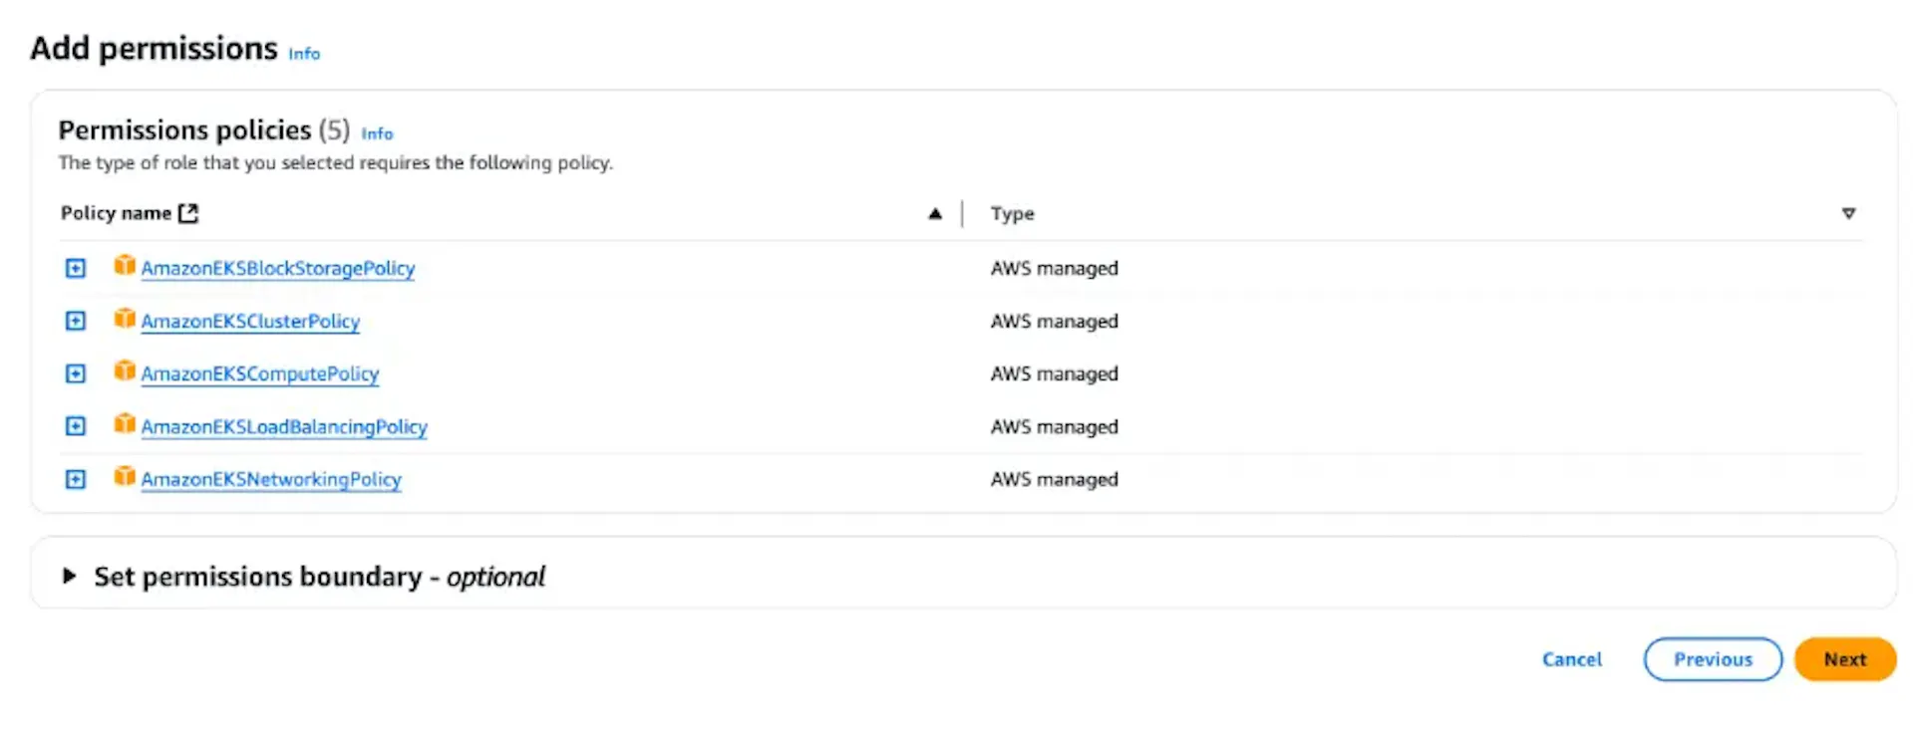Click AWS managed in the AmazonEKSComputePolicy row

(x=1055, y=373)
